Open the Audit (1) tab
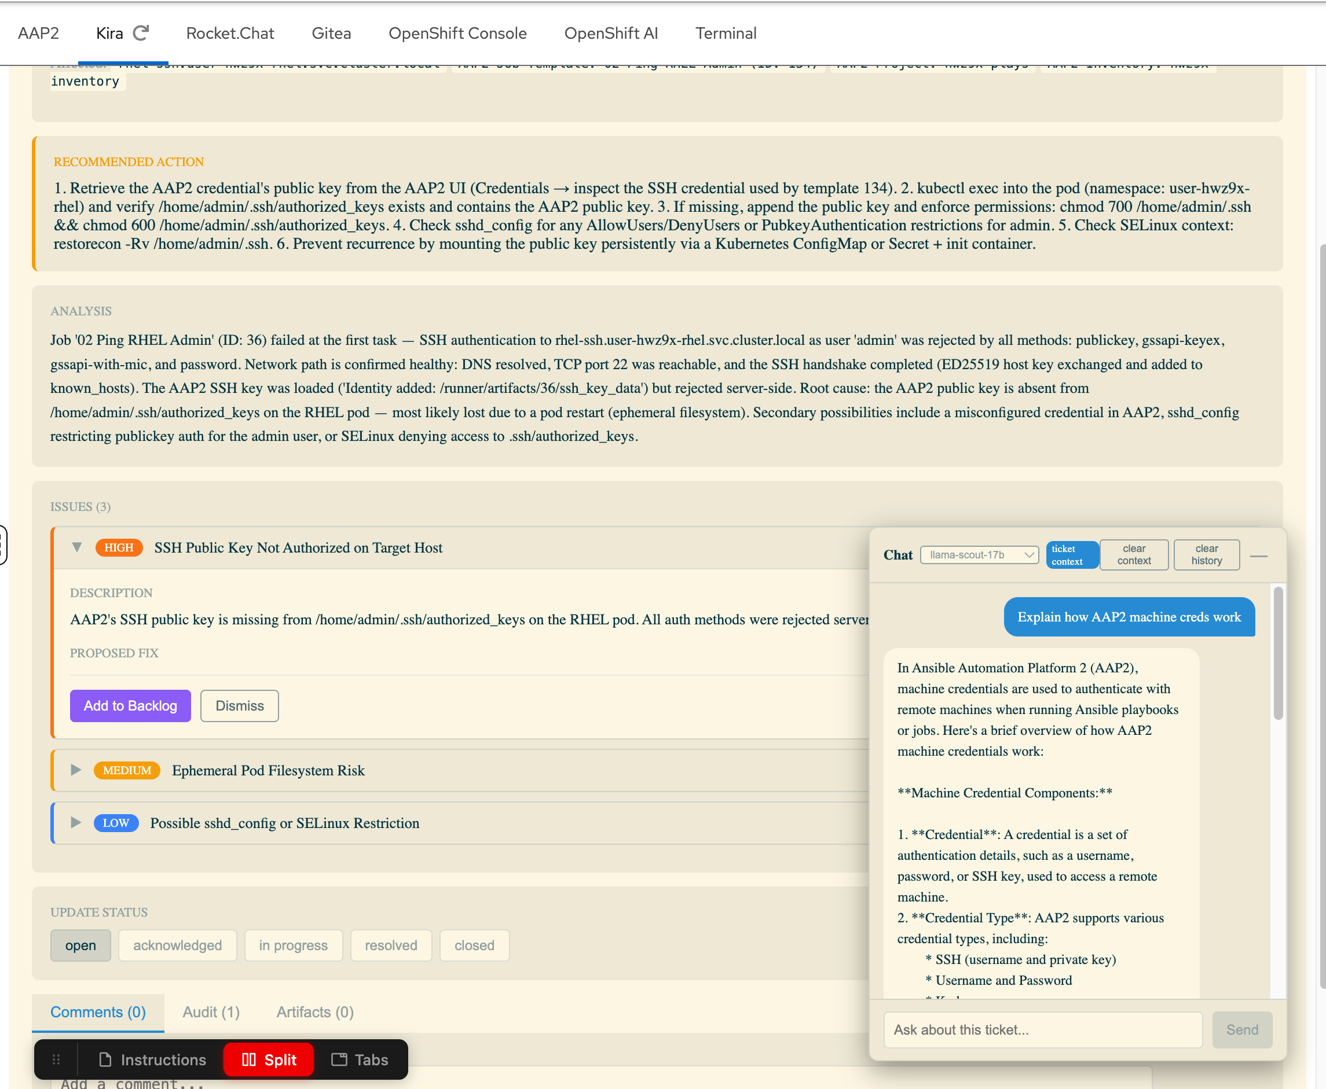This screenshot has width=1326, height=1089. pos(211,1012)
